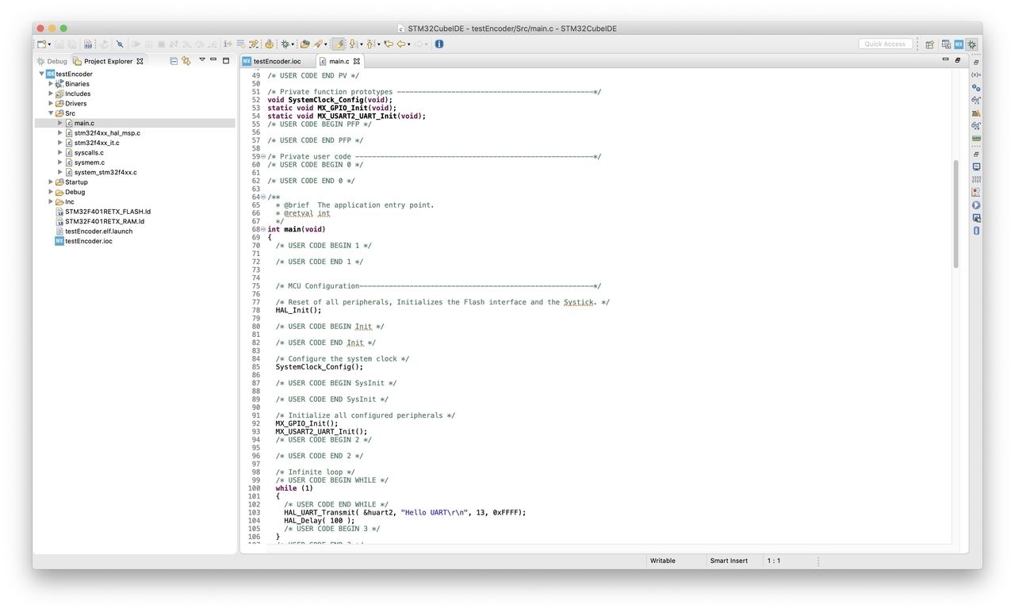Image resolution: width=1015 pixels, height=612 pixels.
Task: Collapse the Src folder
Action: [51, 113]
